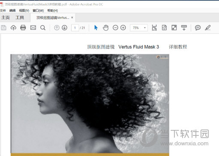Click the page number input field
This screenshot has height=156, width=219.
[75, 28]
